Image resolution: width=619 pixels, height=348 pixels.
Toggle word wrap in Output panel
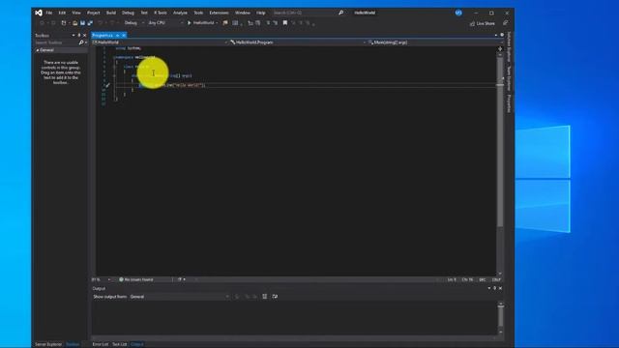[275, 297]
